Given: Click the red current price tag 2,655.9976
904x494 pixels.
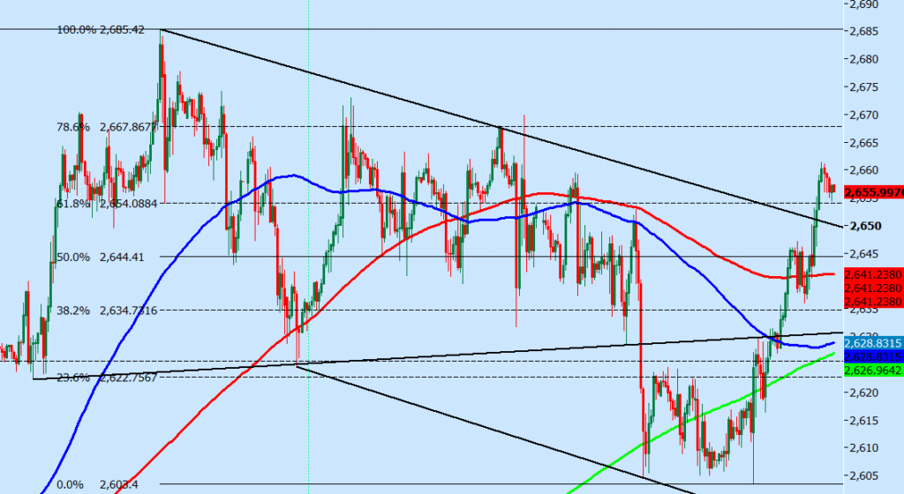Looking at the screenshot, I should point(872,191).
